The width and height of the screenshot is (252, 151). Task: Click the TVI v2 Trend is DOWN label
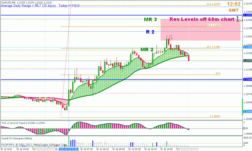point(23,123)
